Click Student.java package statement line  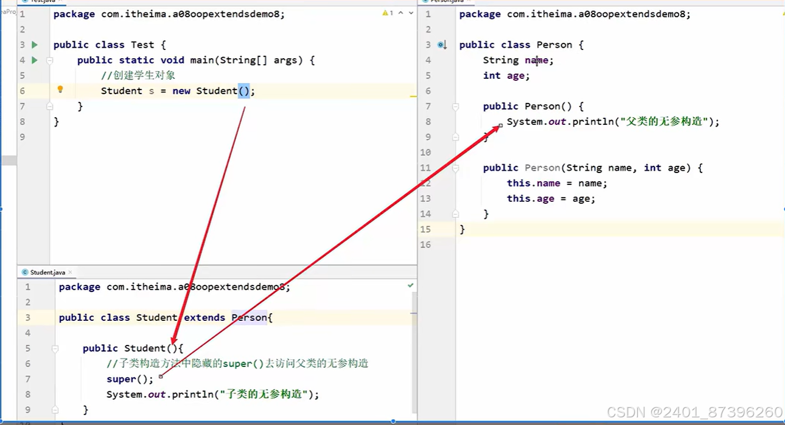pos(175,287)
